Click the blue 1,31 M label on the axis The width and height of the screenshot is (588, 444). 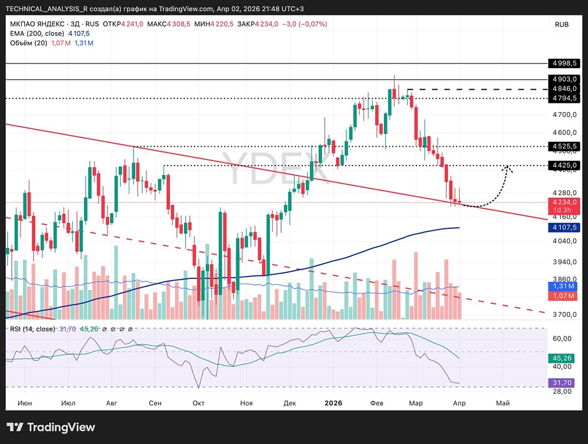pos(564,286)
